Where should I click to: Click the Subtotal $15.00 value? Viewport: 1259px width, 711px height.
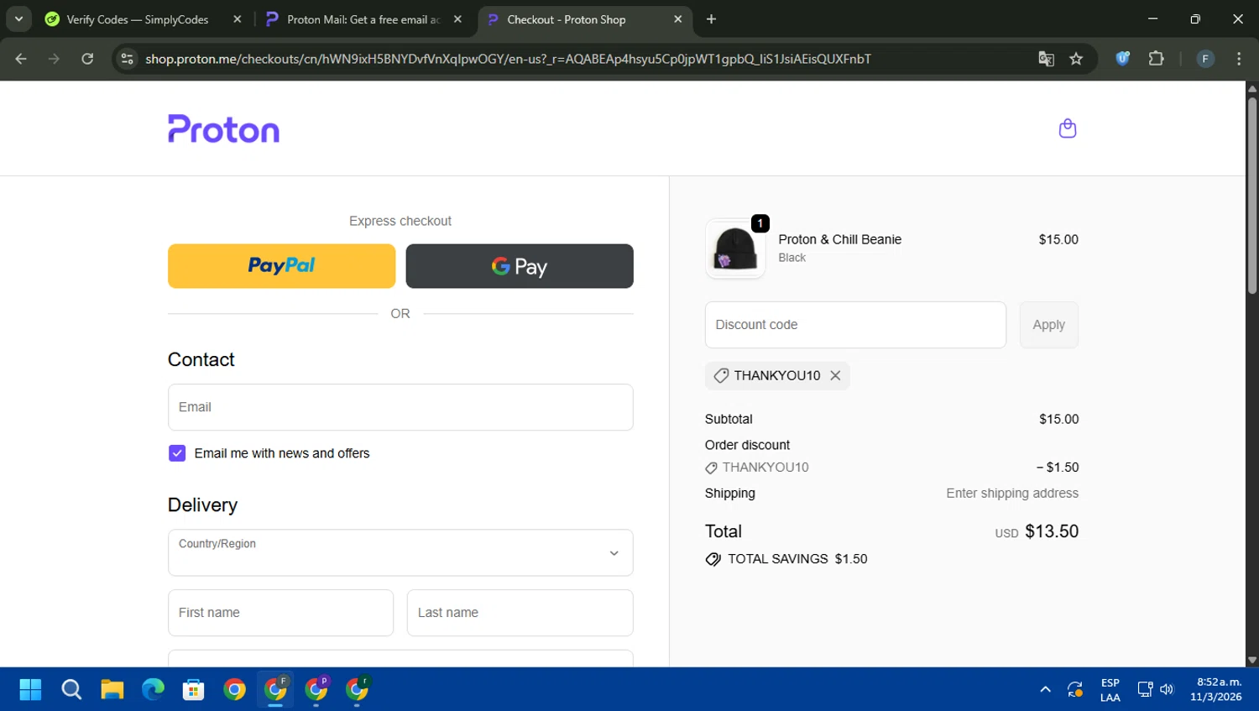coord(1058,419)
